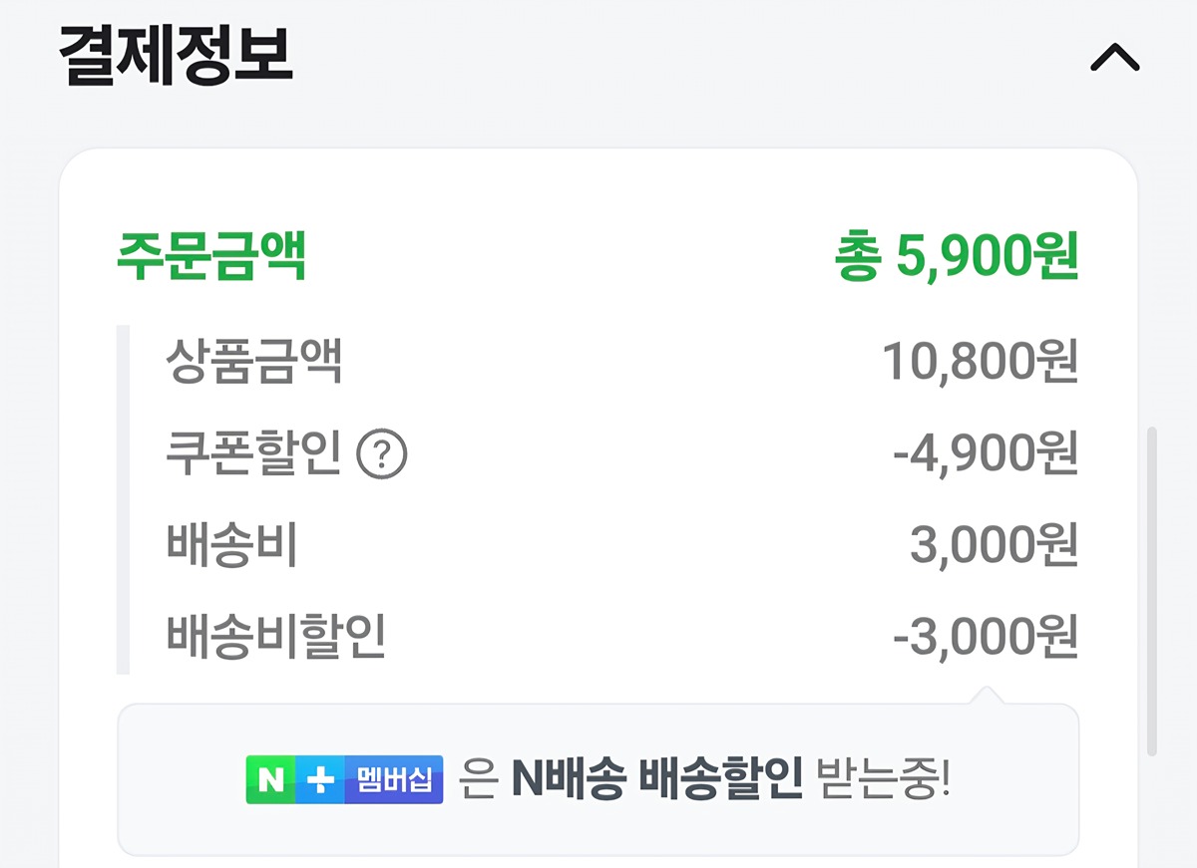Click the shipping discount amount -3,000원
1197x868 pixels.
(x=985, y=637)
